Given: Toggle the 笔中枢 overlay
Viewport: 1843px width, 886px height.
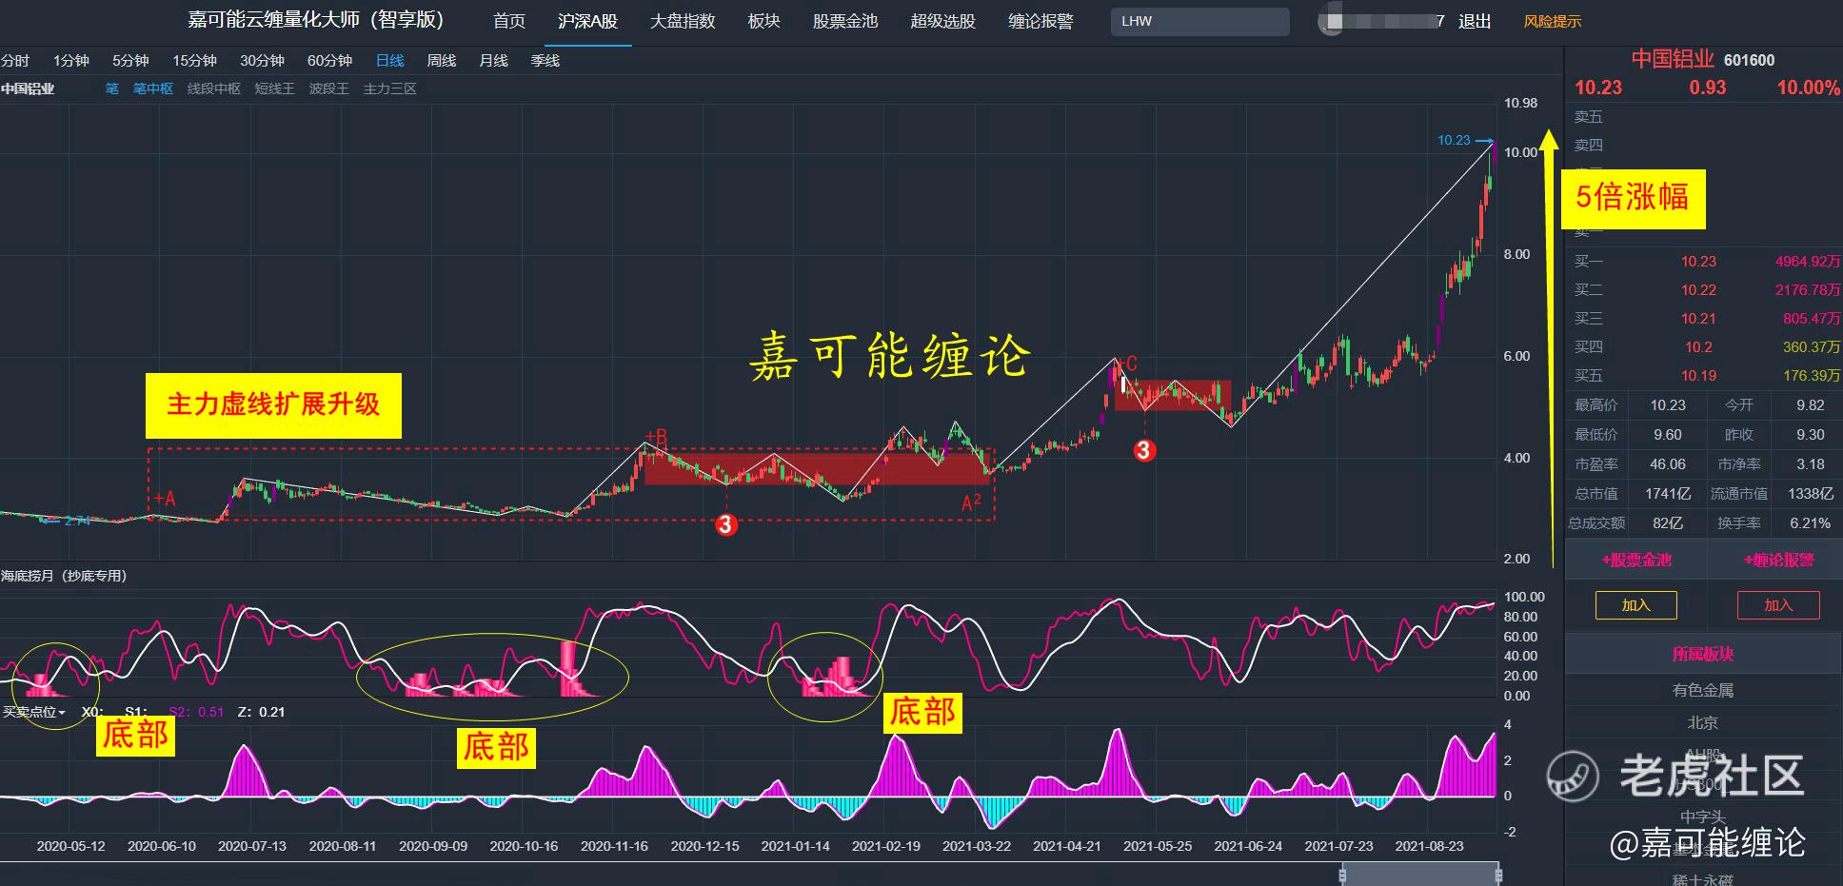Looking at the screenshot, I should 153,89.
